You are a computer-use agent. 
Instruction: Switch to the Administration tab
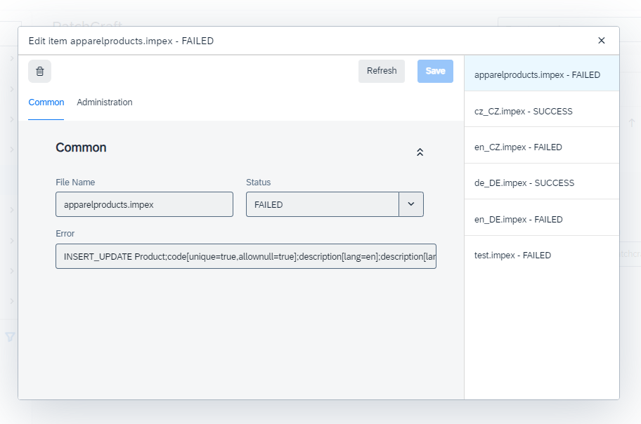click(105, 102)
